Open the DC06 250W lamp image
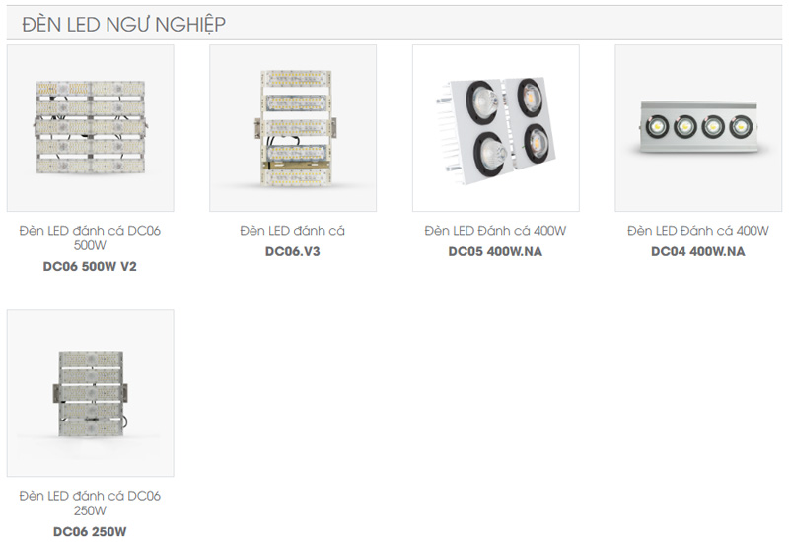This screenshot has height=542, width=789. click(x=91, y=393)
